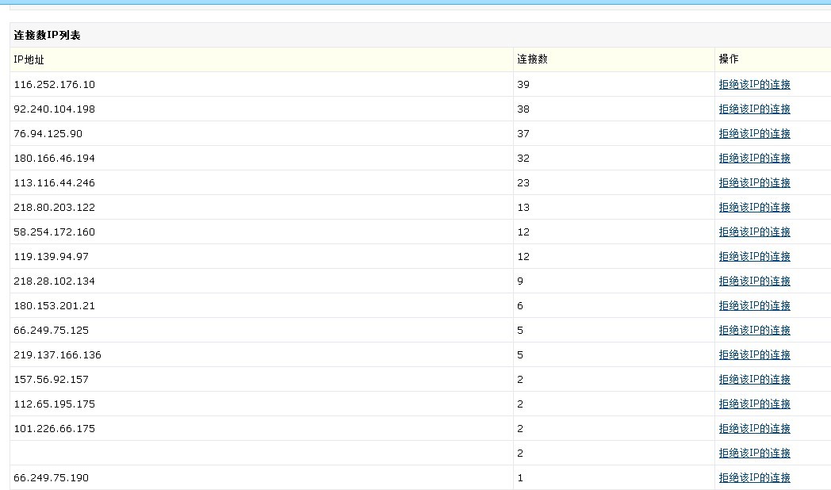This screenshot has width=831, height=490.
Task: Click the IP地址 column header
Action: tap(29, 59)
